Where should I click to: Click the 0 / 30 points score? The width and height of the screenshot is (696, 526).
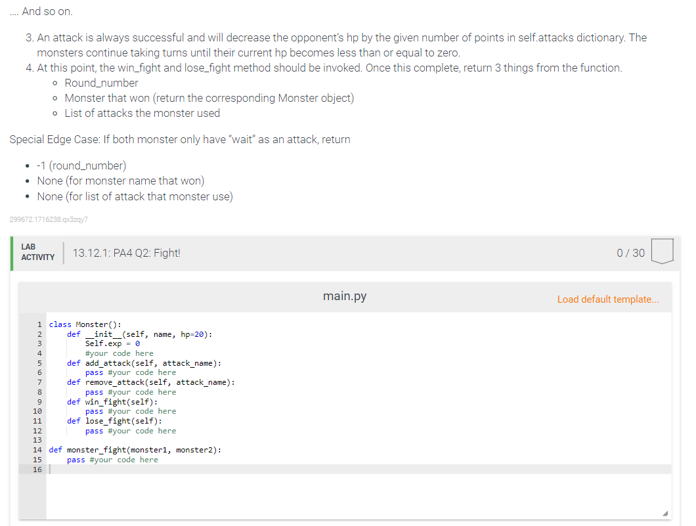pos(630,252)
